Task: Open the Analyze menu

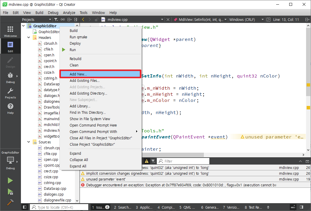Action: pos(69,12)
